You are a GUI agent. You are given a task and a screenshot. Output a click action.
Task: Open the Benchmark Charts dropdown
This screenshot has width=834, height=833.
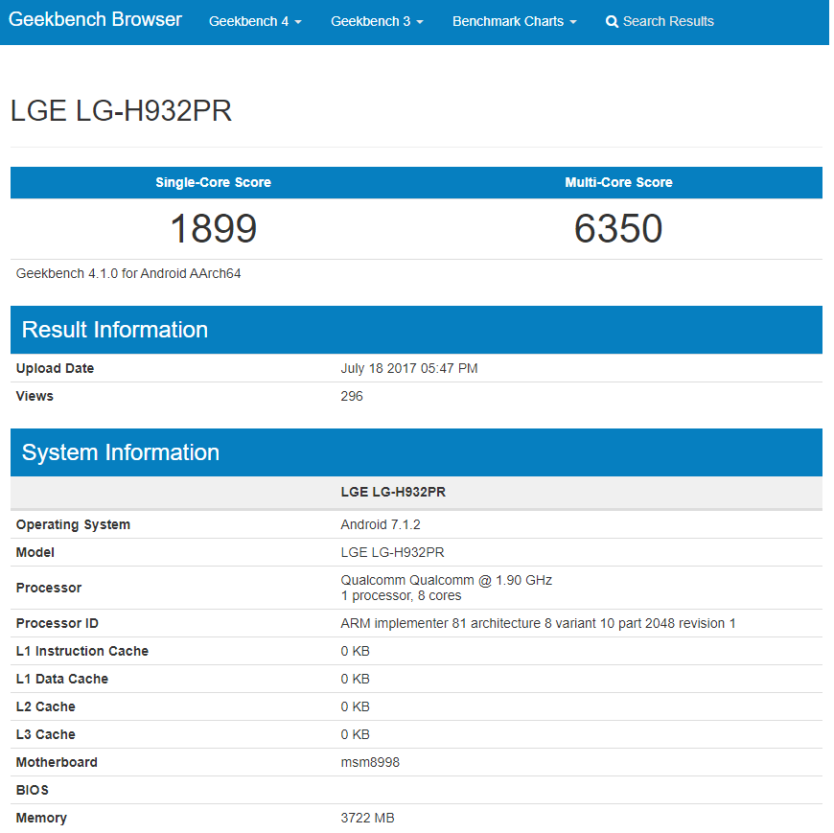click(515, 21)
